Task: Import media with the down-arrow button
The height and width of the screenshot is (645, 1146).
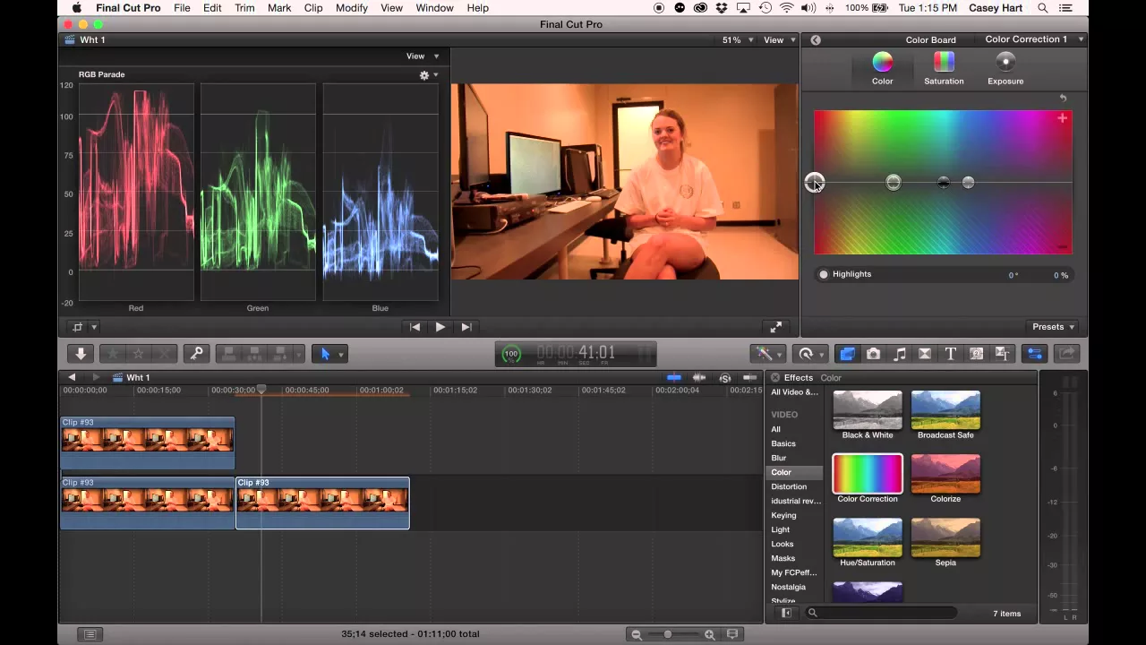Action: tap(81, 354)
